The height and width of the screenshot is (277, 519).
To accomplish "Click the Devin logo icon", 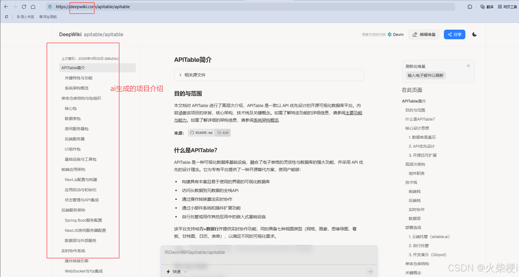I will pyautogui.click(x=389, y=34).
